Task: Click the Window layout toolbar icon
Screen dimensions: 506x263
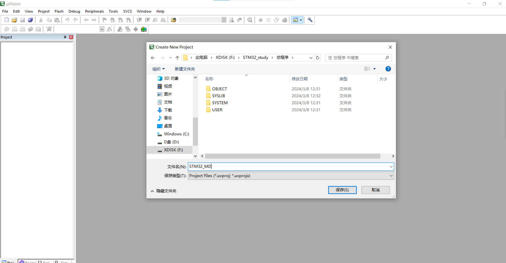Action: (x=295, y=20)
